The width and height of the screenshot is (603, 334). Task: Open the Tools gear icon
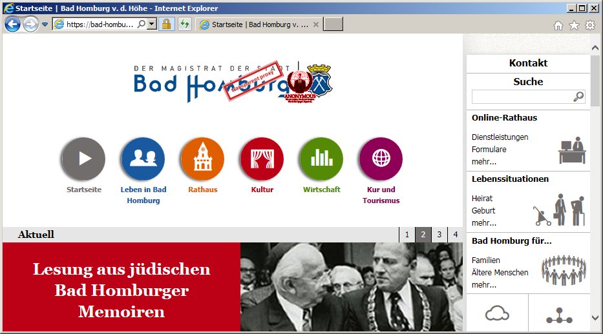coord(590,25)
